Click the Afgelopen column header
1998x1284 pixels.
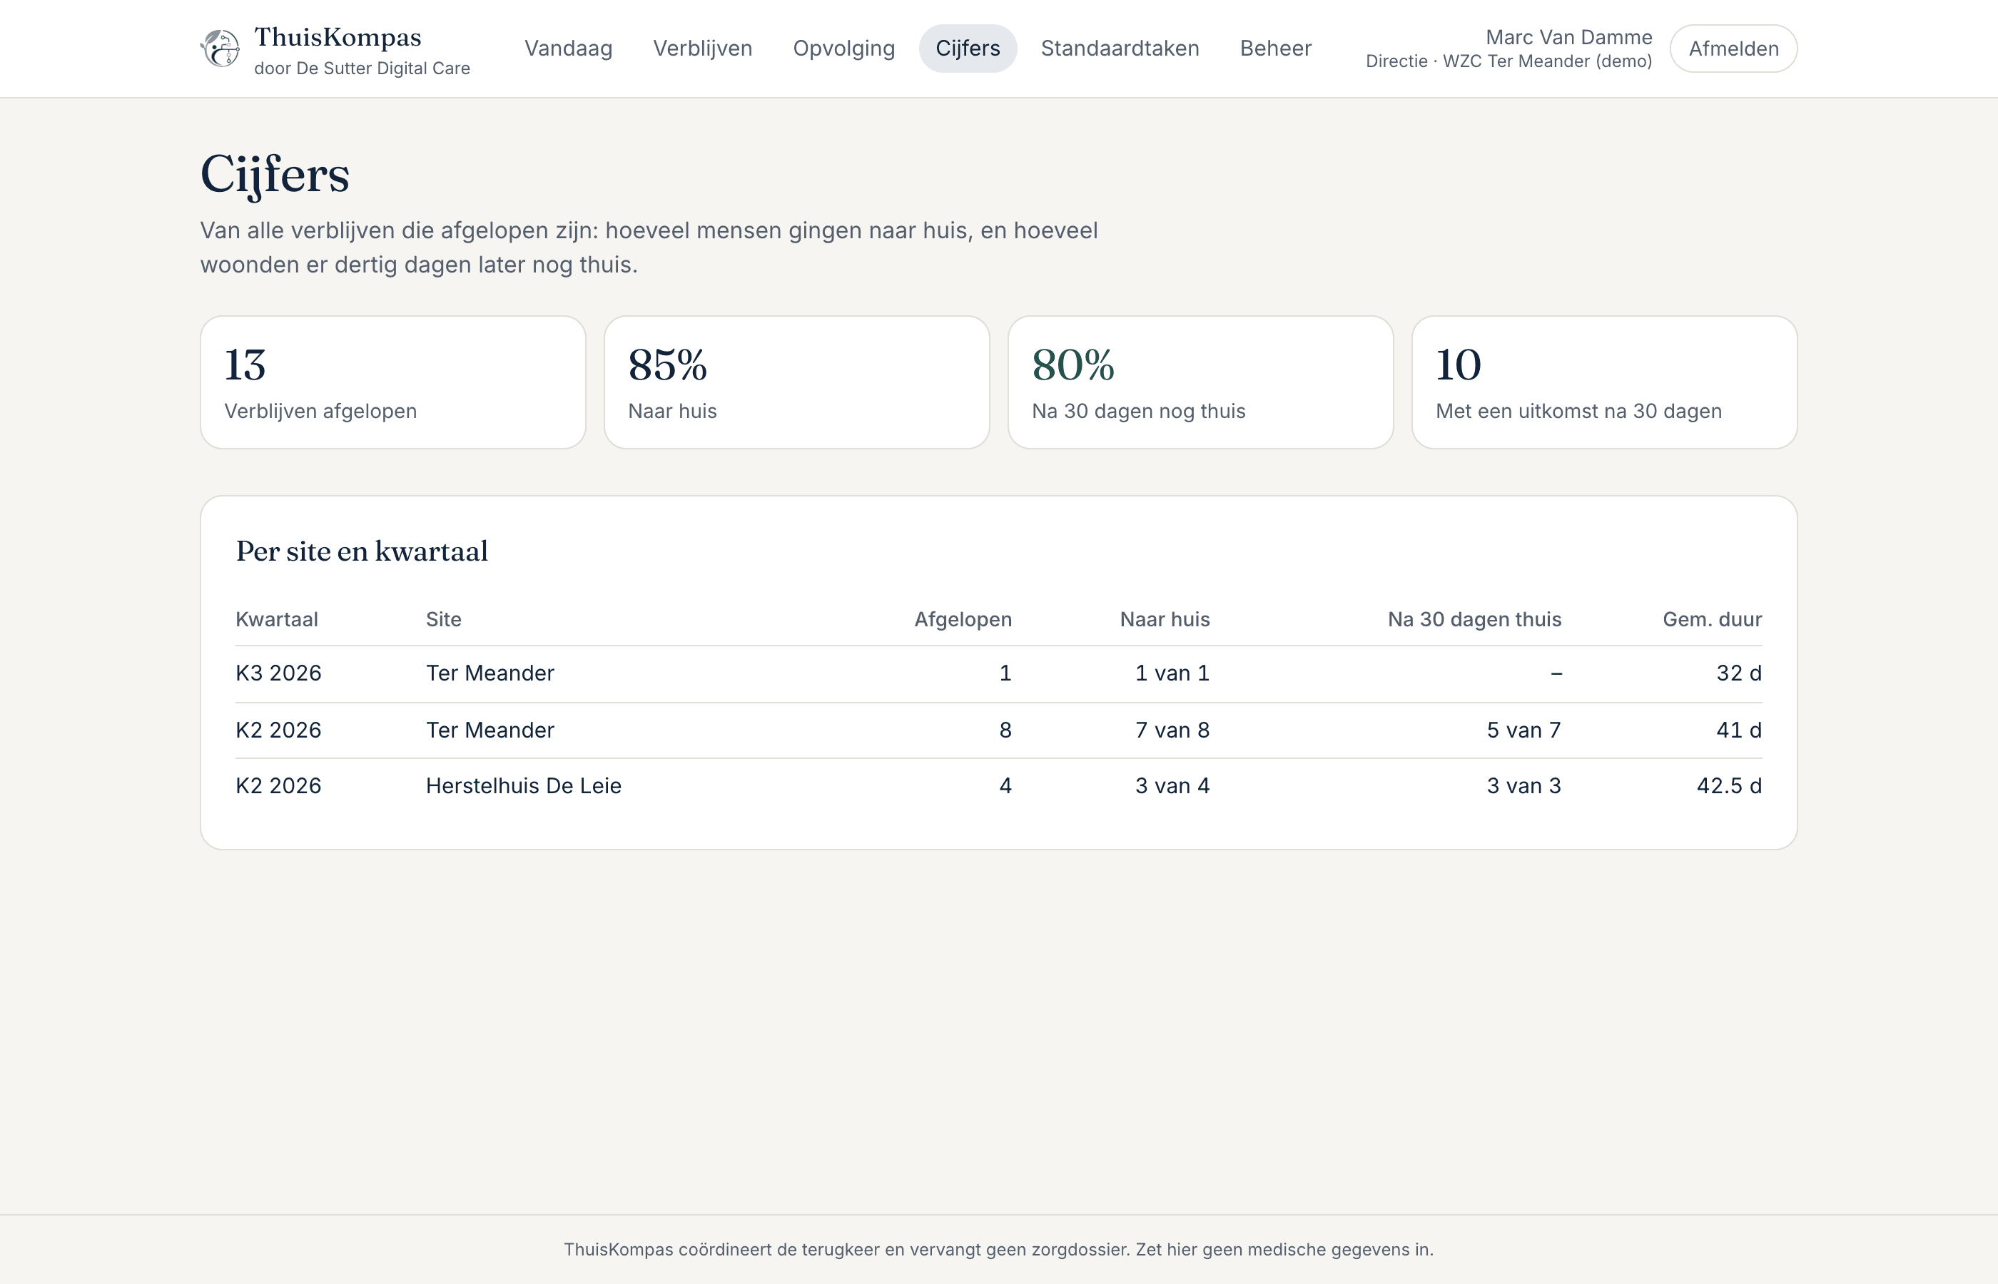click(963, 619)
